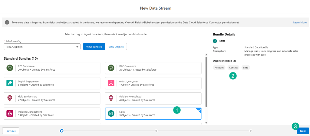Screen dimensions: 310x136
Task: Open the Salesforce Org dropdown
Action: click(x=42, y=47)
